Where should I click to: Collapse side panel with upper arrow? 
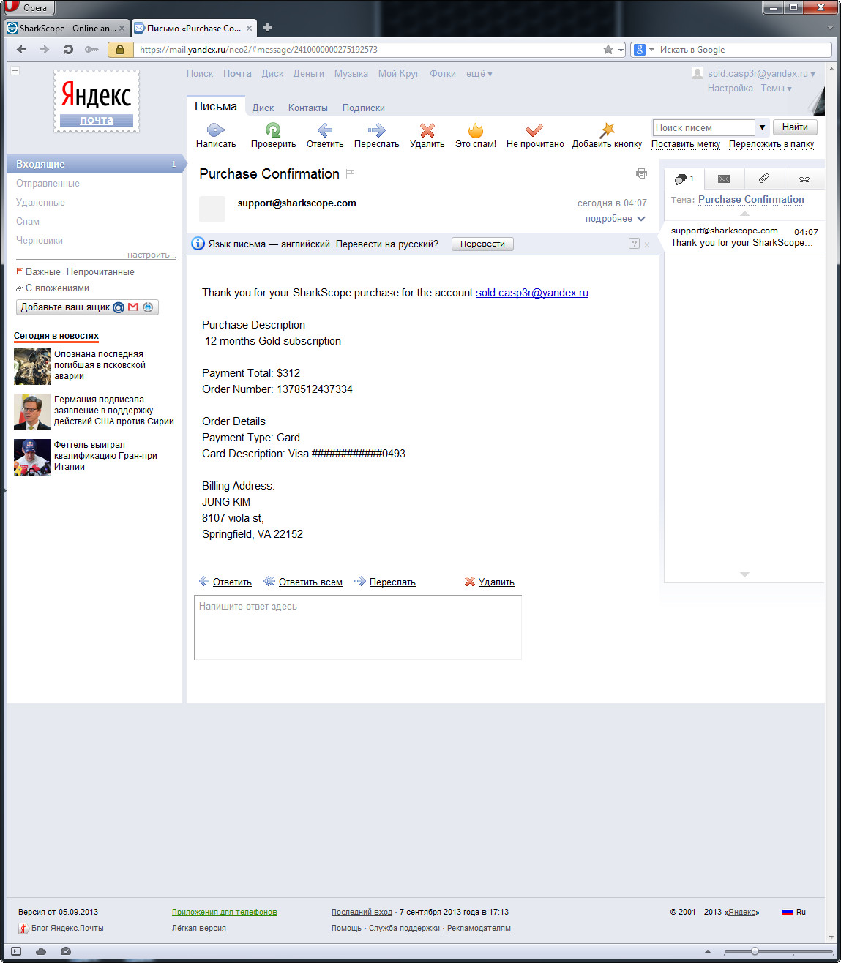(744, 214)
